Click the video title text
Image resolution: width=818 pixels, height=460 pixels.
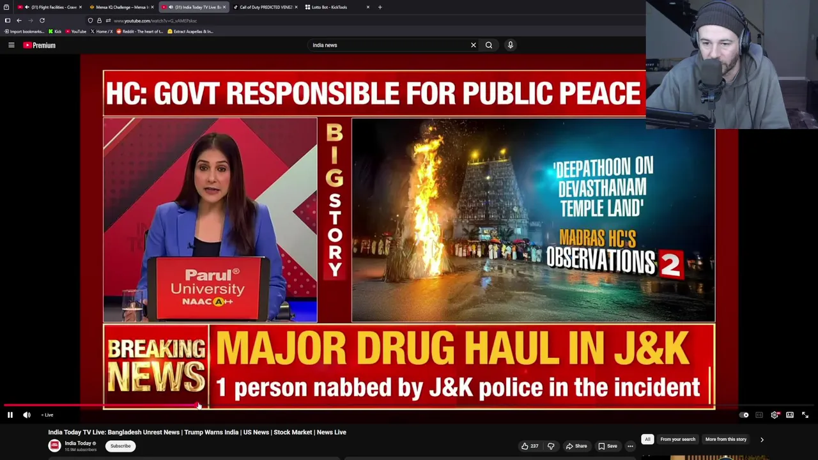(x=197, y=433)
